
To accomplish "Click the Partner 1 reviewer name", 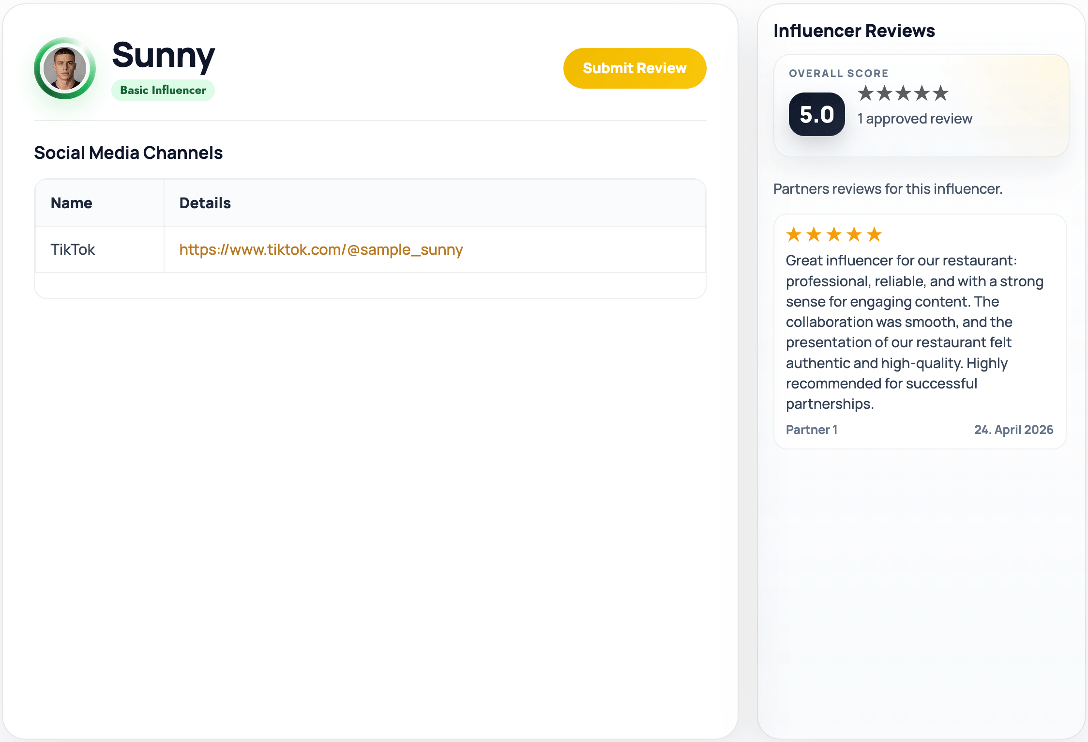I will pos(812,430).
